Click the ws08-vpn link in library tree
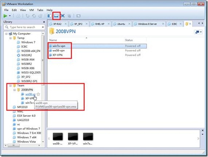 30,94
